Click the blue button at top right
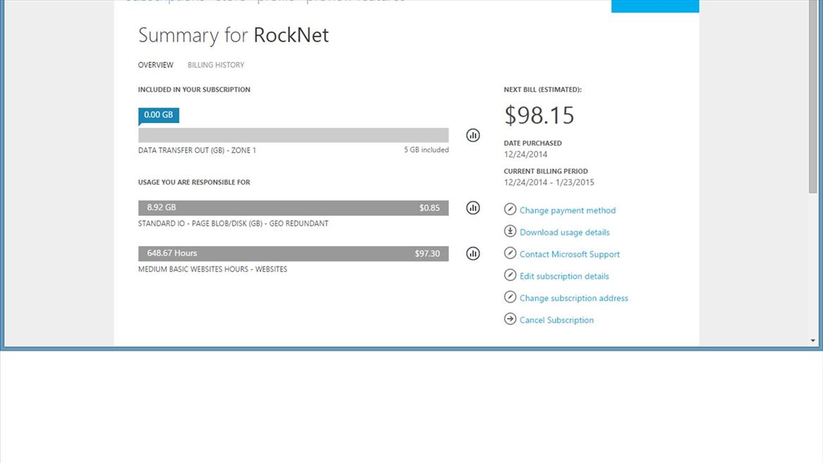This screenshot has width=823, height=463. (x=655, y=6)
